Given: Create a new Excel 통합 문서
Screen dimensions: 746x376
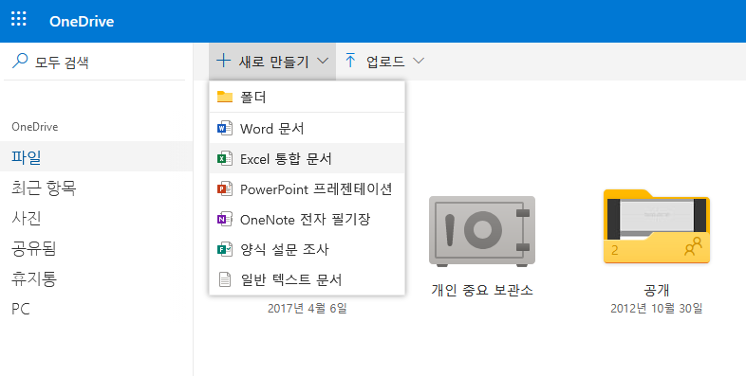Looking at the screenshot, I should (307, 158).
